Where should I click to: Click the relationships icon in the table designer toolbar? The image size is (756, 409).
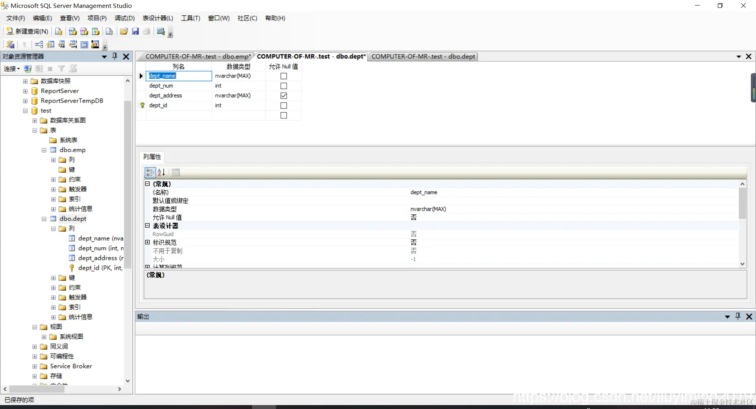click(x=39, y=44)
